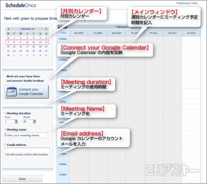This screenshot has width=207, height=184.
Task: Click Connect your Google Calendar button
Action: (27, 92)
